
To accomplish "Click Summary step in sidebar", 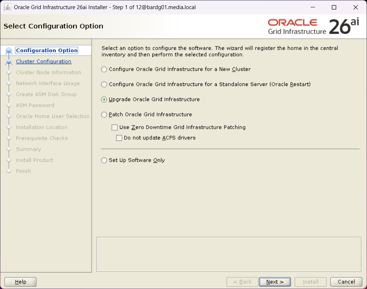I will coord(29,149).
